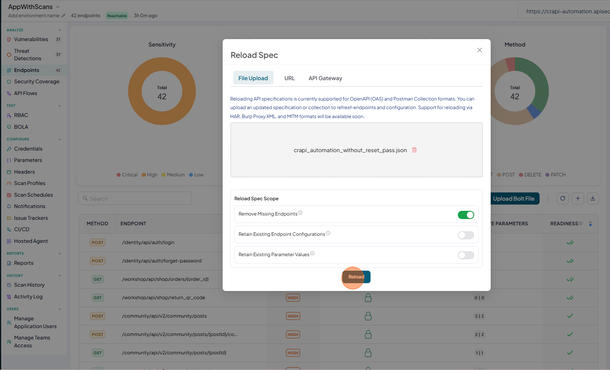Disable the Remove Missing Endpoints toggle

pyautogui.click(x=466, y=215)
